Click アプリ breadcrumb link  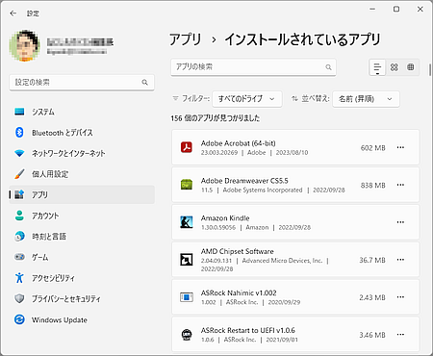pyautogui.click(x=185, y=39)
